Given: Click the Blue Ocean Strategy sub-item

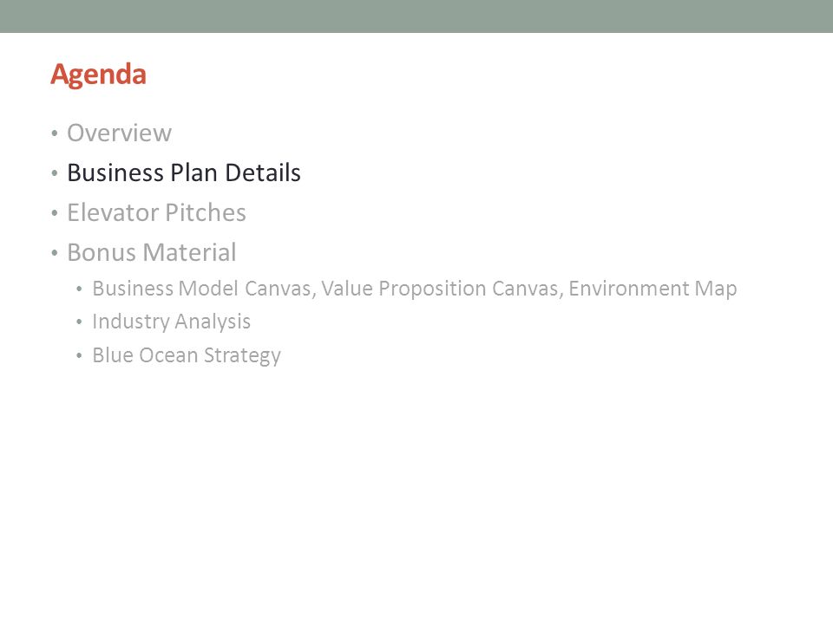Looking at the screenshot, I should click(x=187, y=355).
